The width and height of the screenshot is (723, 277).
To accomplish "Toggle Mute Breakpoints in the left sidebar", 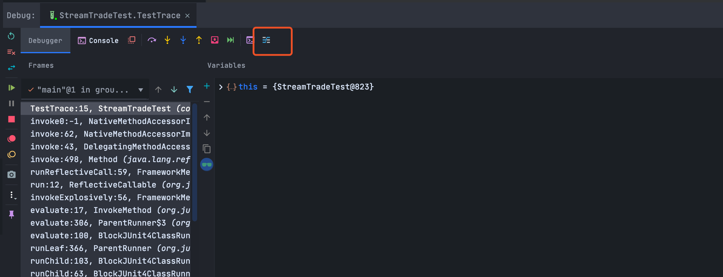I will click(12, 155).
